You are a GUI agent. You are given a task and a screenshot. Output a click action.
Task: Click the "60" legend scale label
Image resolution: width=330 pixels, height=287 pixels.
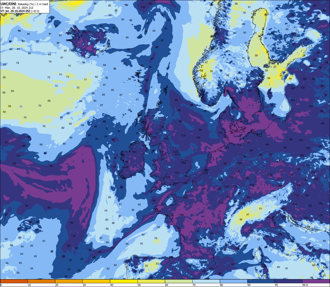(167, 285)
